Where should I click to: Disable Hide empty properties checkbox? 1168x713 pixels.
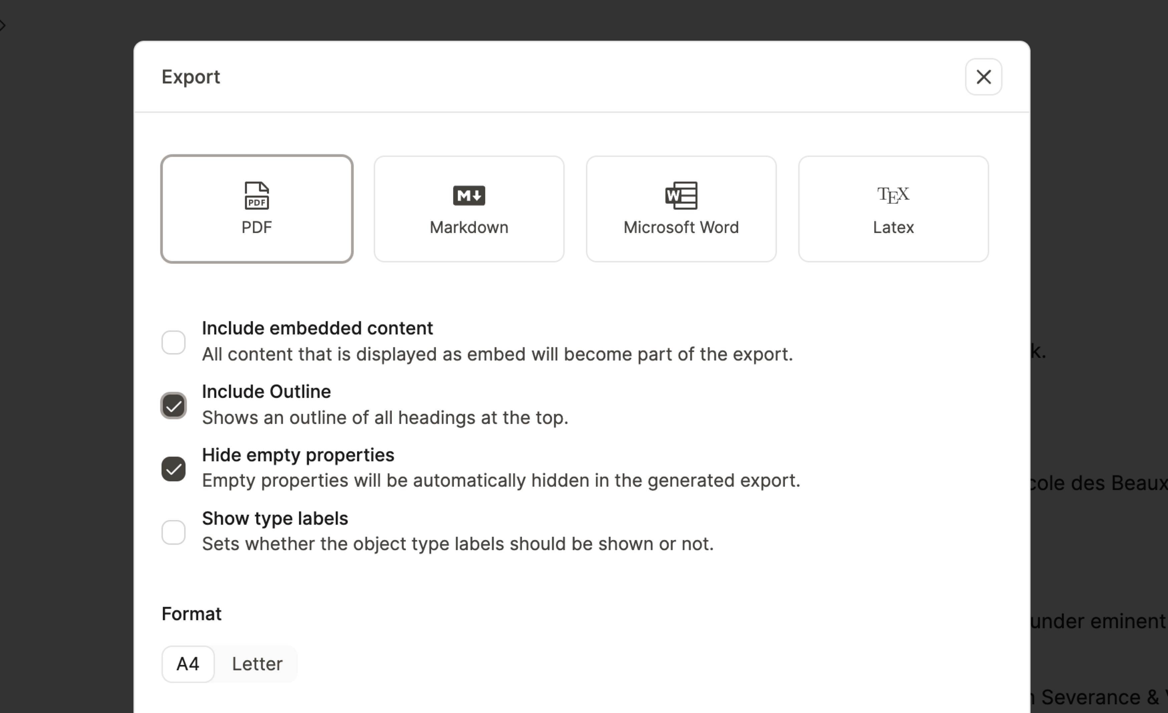[x=174, y=469]
